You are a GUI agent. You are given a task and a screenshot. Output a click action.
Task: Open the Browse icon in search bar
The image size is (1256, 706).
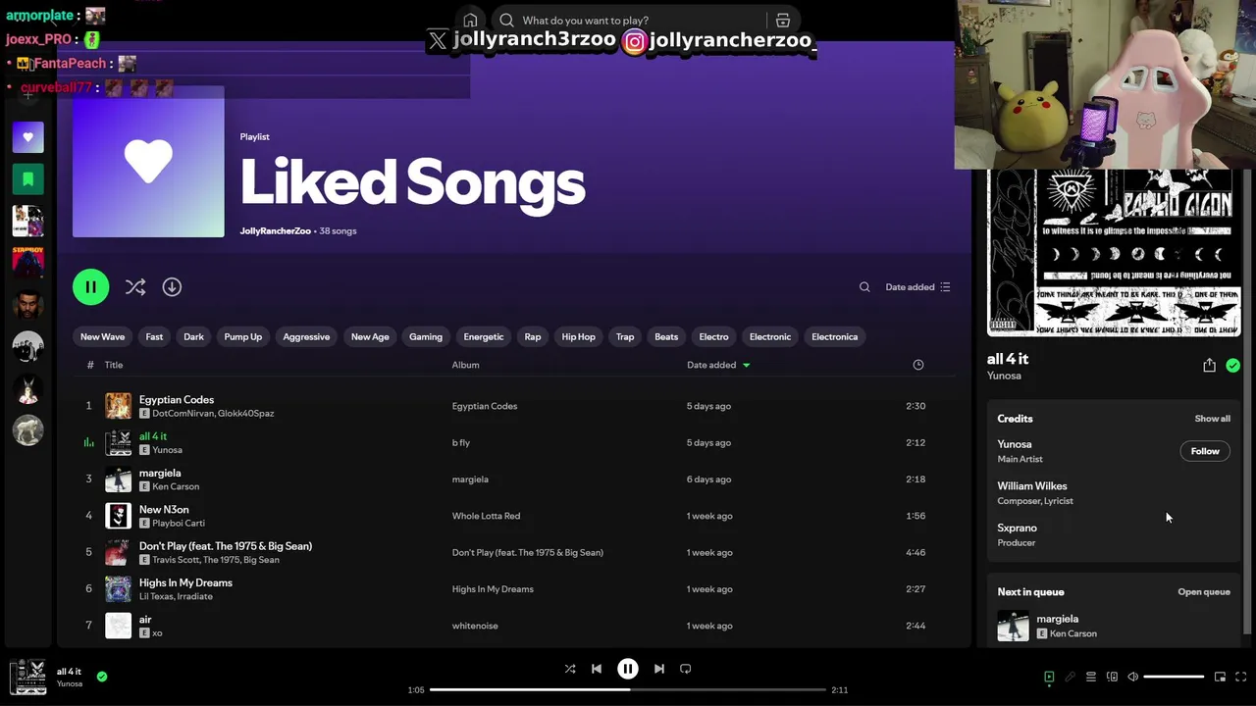pyautogui.click(x=782, y=20)
